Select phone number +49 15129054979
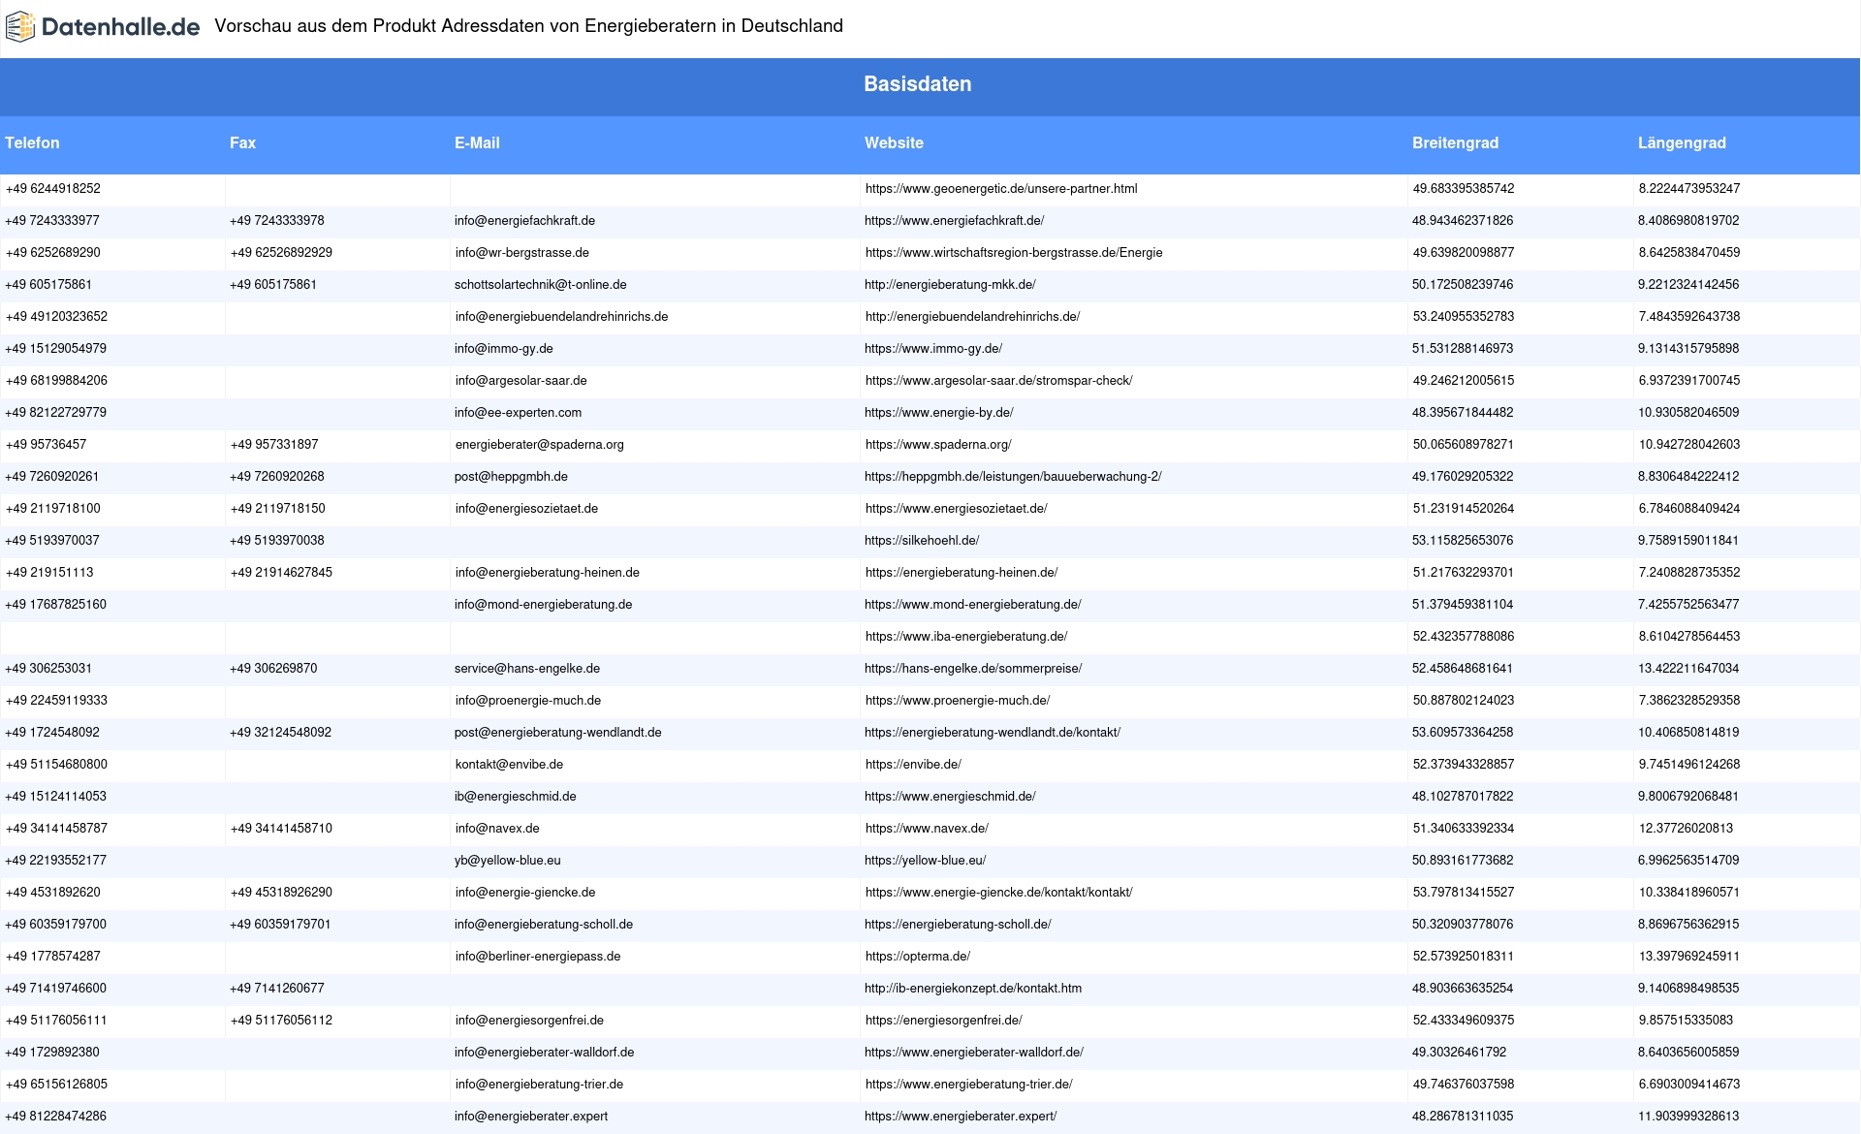The width and height of the screenshot is (1861, 1134). click(x=56, y=349)
